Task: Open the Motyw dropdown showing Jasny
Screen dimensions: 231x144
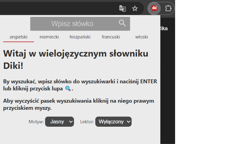Action: (x=60, y=122)
